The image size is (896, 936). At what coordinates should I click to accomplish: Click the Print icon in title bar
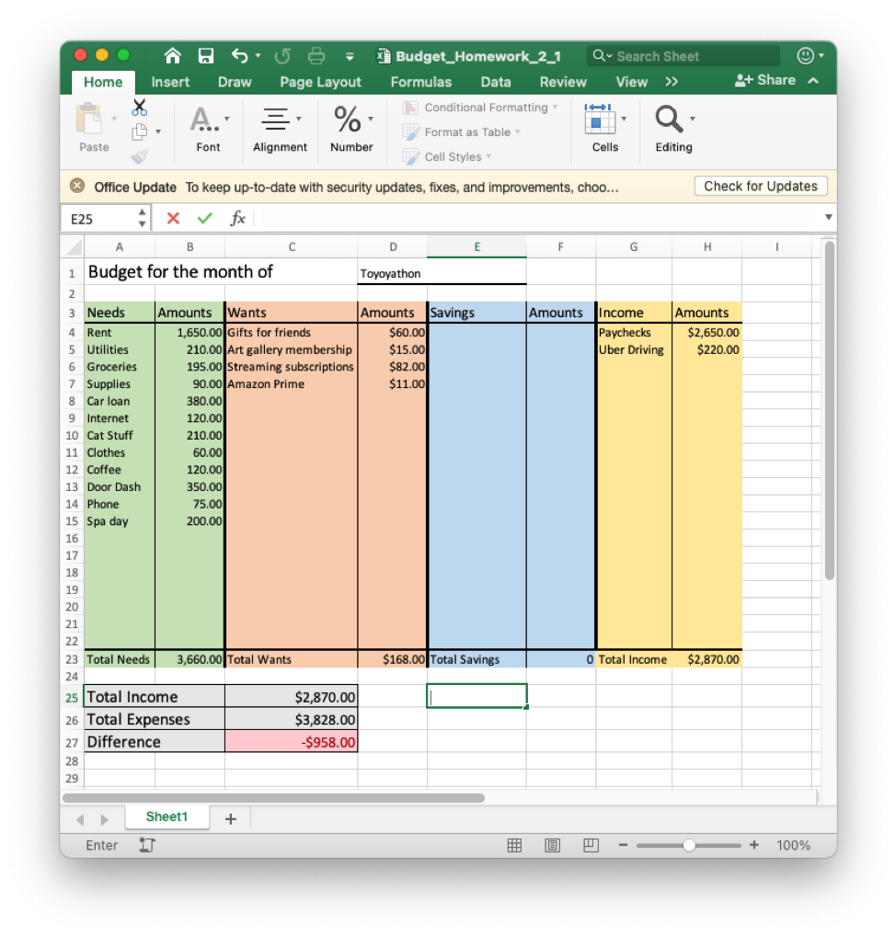pos(316,56)
